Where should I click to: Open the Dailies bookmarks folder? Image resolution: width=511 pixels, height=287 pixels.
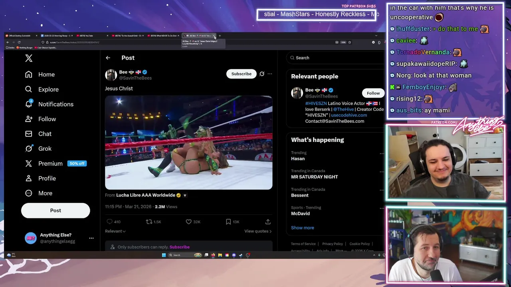[x=10, y=48]
